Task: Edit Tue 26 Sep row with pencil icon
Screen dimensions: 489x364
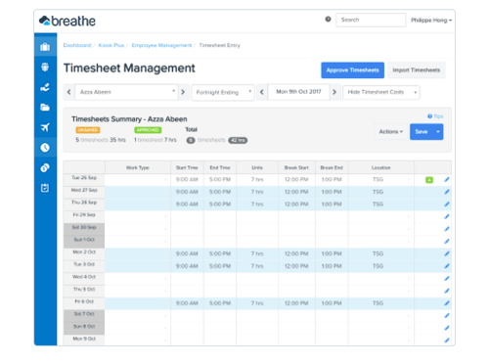Action: [447, 179]
